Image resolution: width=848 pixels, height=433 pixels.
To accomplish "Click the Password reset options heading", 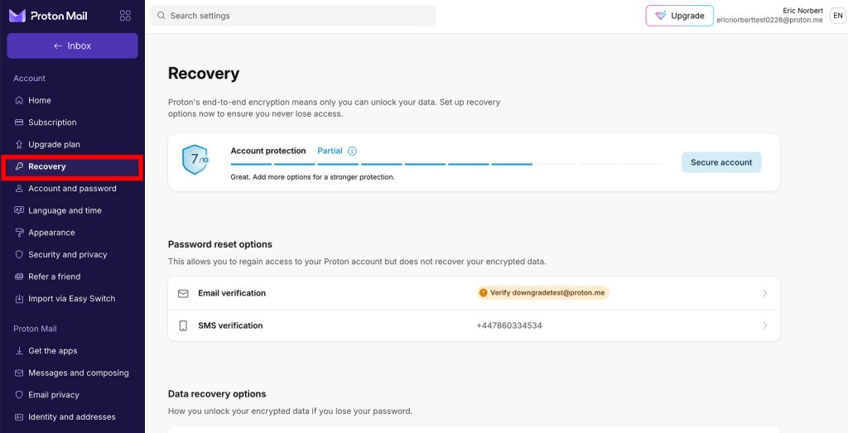I will click(x=220, y=244).
